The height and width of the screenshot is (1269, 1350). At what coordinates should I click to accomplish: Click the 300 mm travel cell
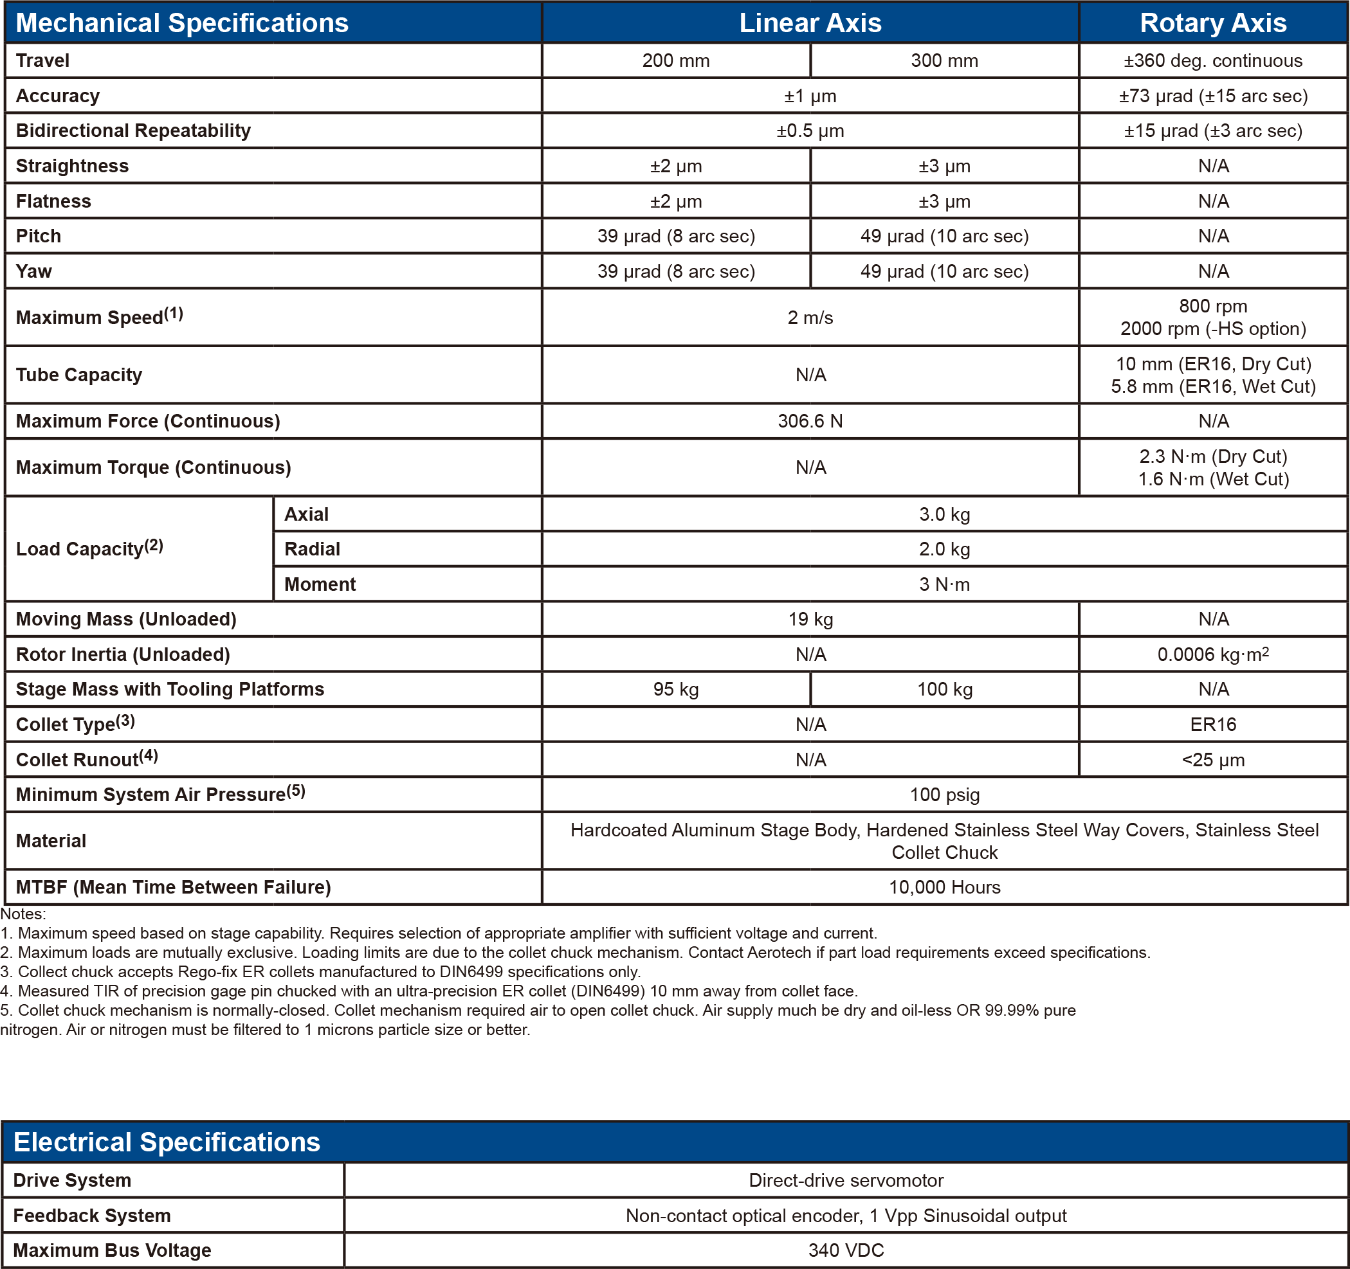coord(944,60)
